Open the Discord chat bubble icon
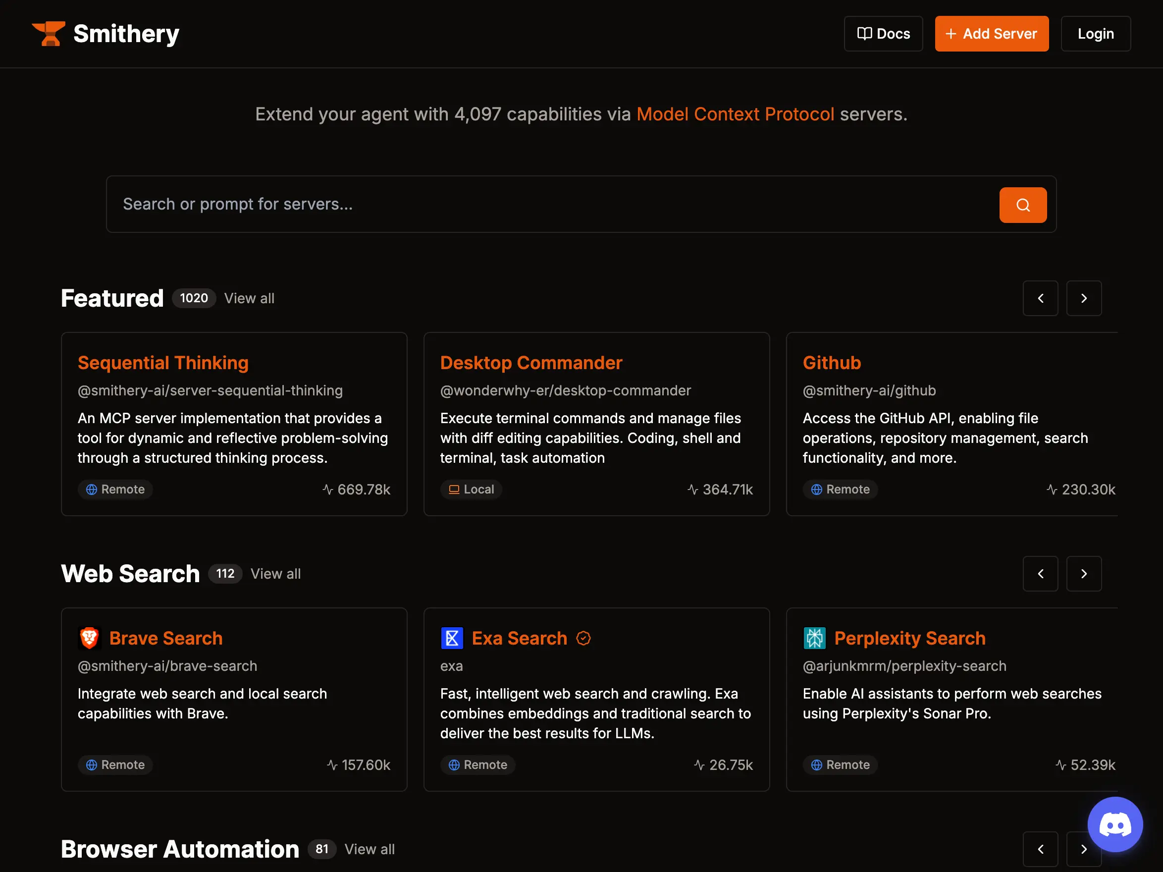Screen dimensions: 1163x872 pyautogui.click(x=1114, y=823)
